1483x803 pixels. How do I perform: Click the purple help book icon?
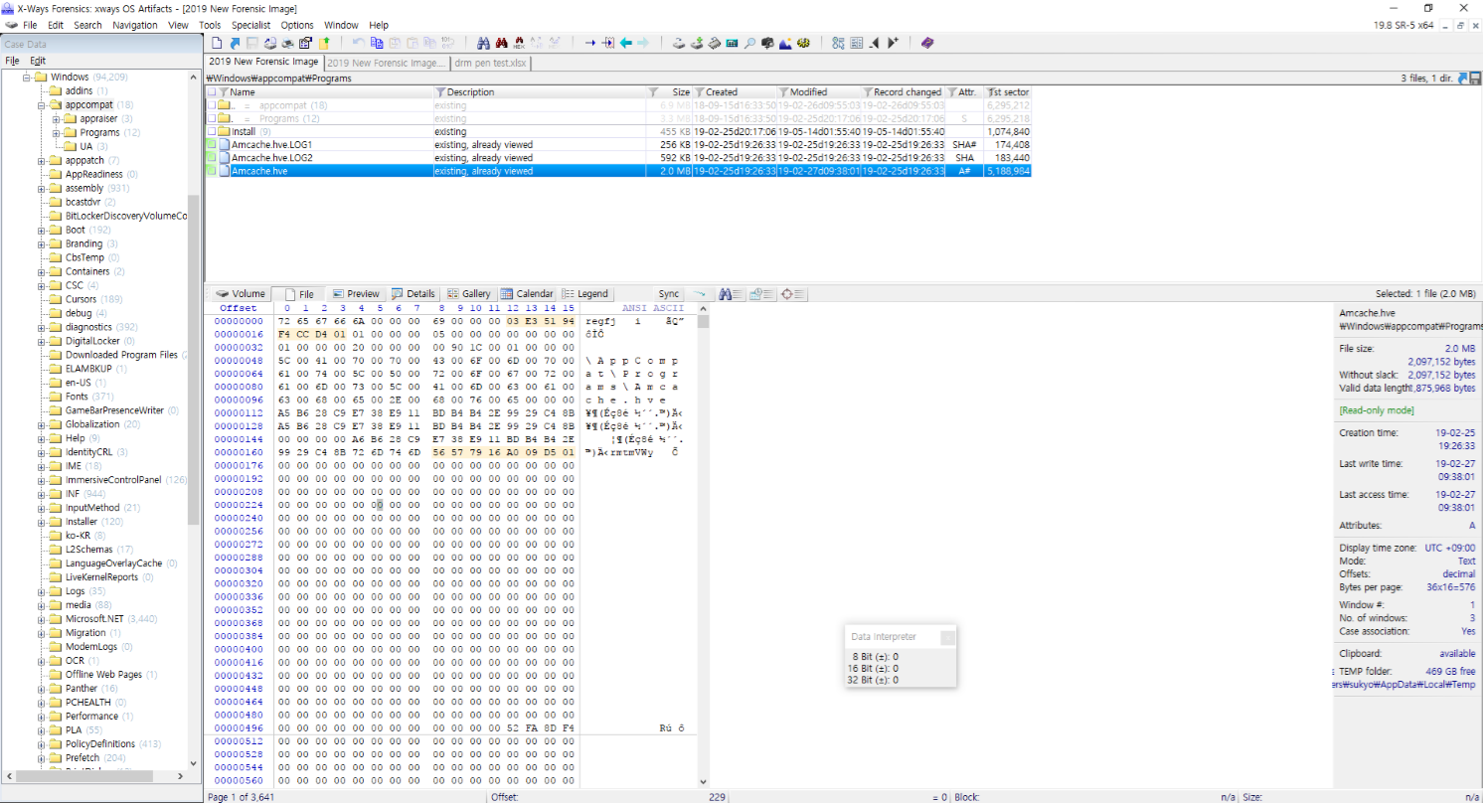click(x=926, y=43)
